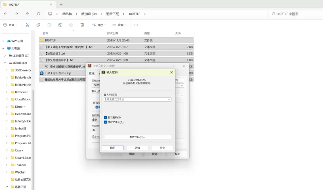The height and width of the screenshot is (190, 323).
Task: Refresh the current folder view
Action: [x=38, y=14]
